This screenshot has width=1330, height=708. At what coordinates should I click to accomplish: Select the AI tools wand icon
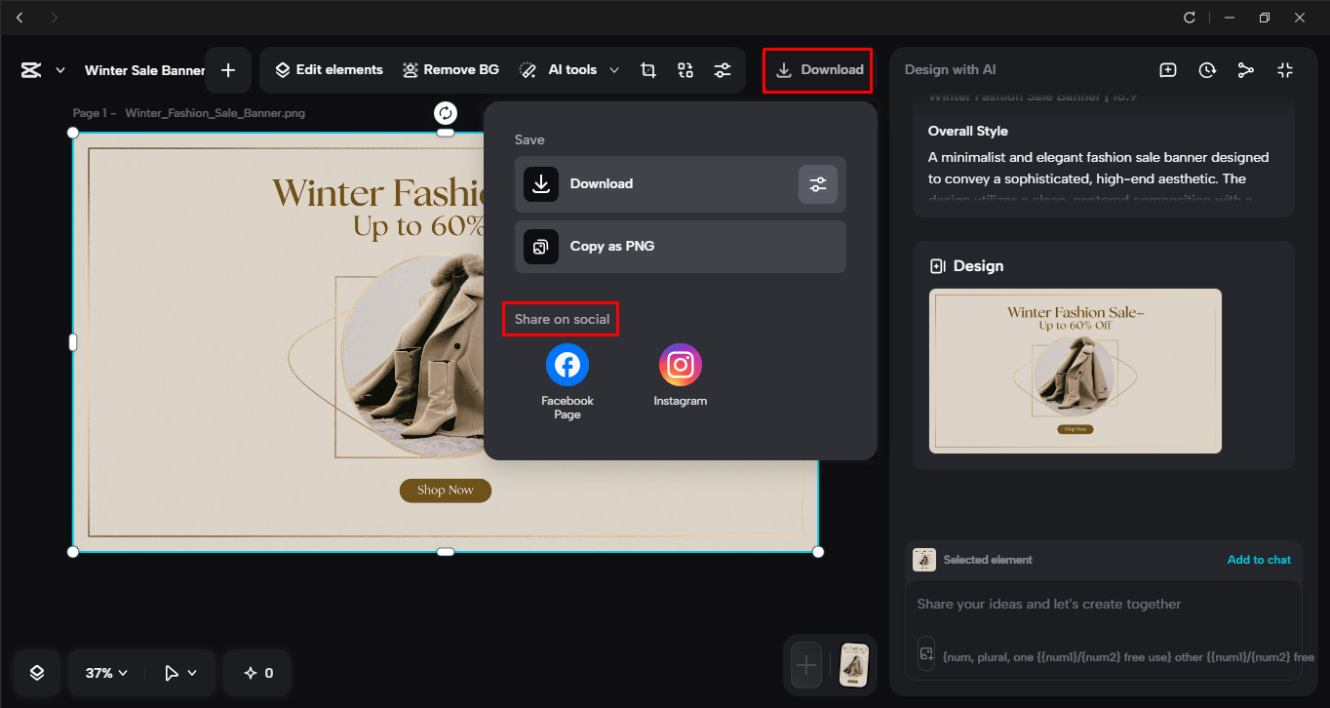click(528, 69)
